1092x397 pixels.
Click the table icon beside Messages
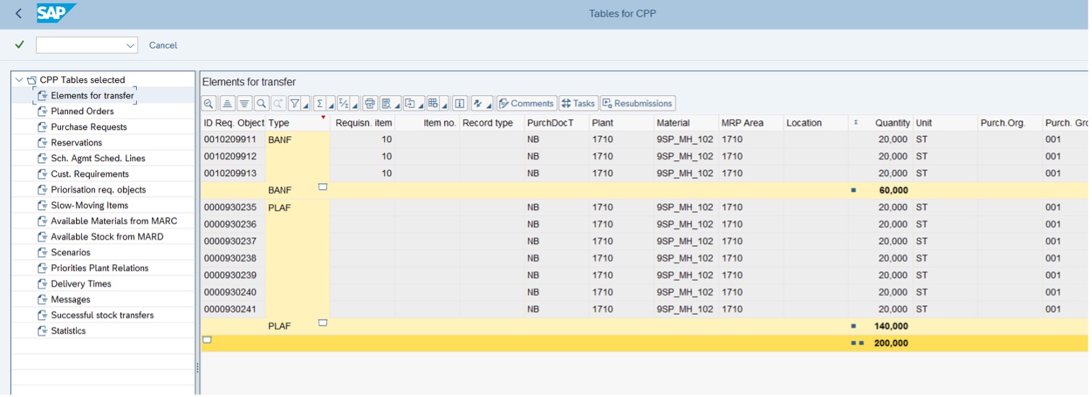coord(43,300)
